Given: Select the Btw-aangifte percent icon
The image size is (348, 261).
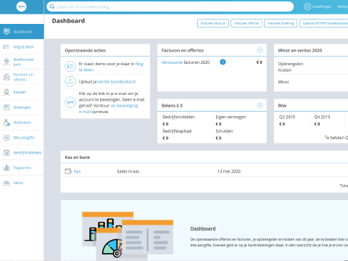Looking at the screenshot, I should point(7,138).
